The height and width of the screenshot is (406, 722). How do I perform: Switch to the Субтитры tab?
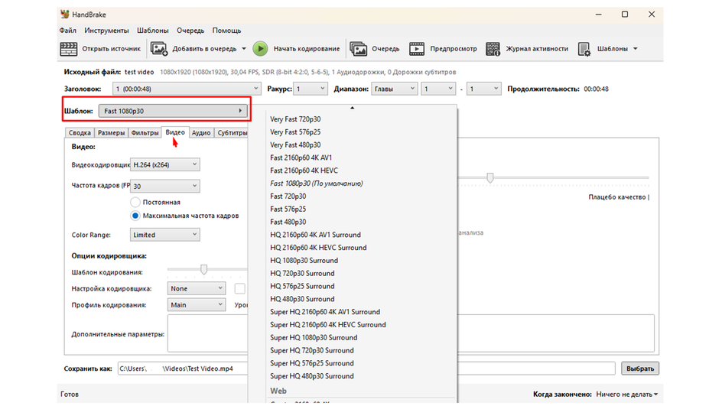(232, 132)
